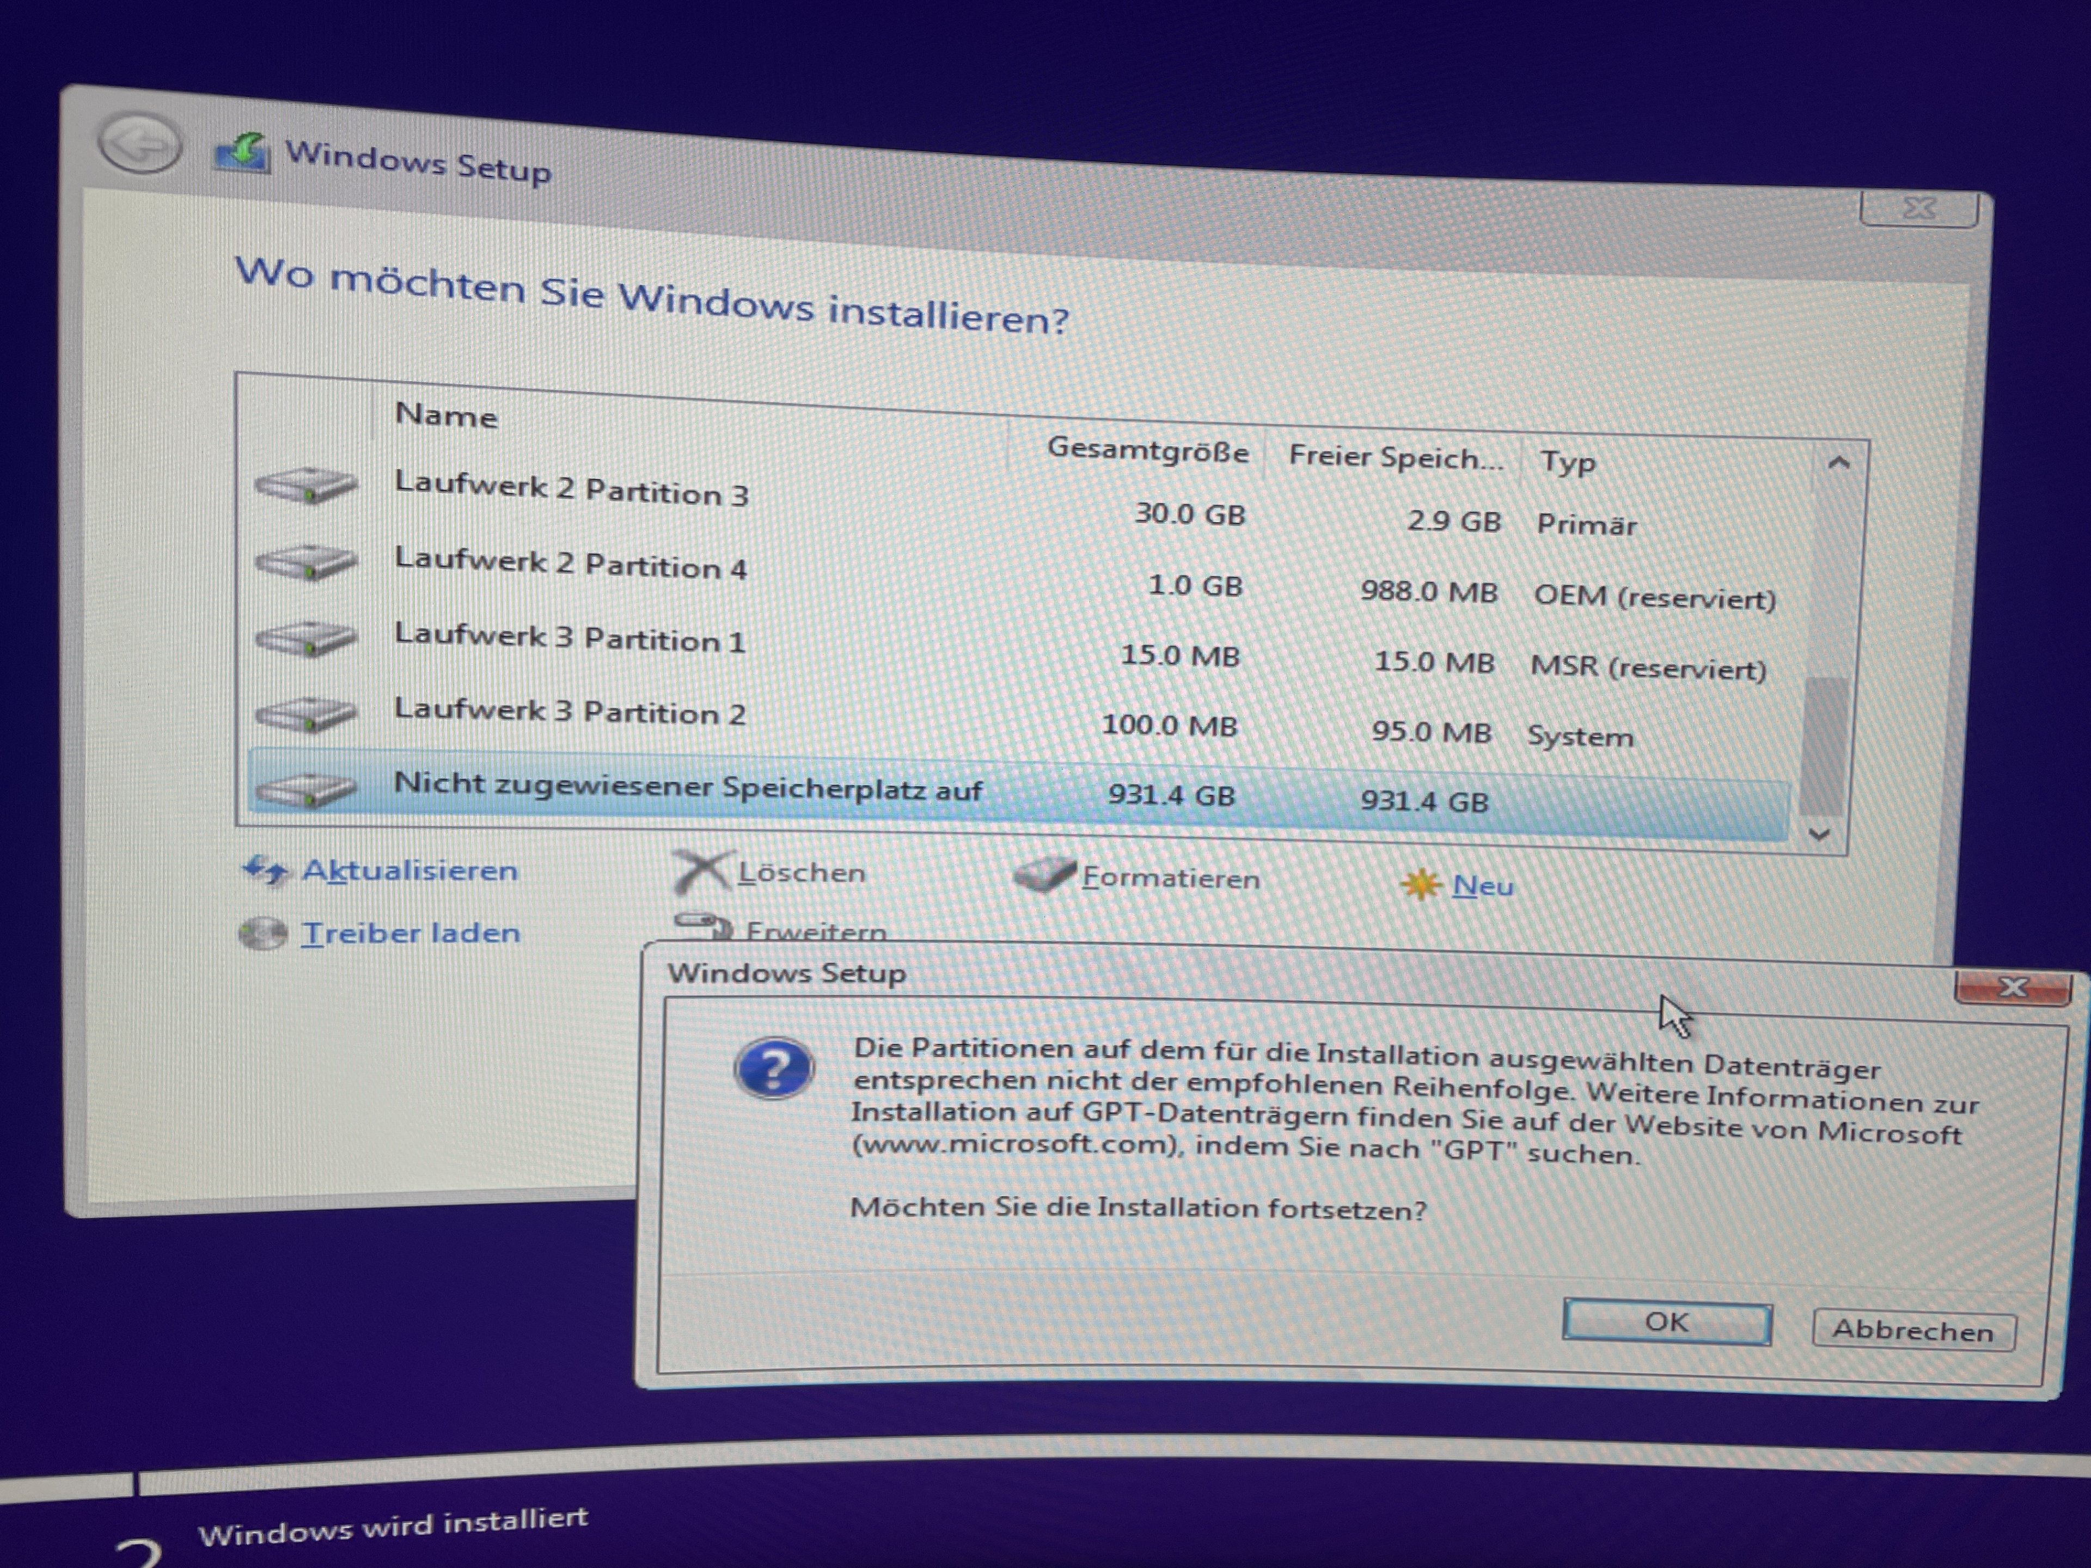Click drive icon of Laufwerk 3 Partition 1
Viewport: 2091px width, 1568px height.
(x=306, y=638)
